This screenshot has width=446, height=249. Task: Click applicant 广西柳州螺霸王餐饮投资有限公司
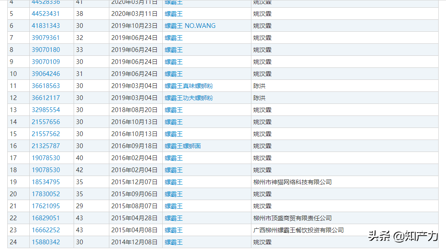[298, 230]
